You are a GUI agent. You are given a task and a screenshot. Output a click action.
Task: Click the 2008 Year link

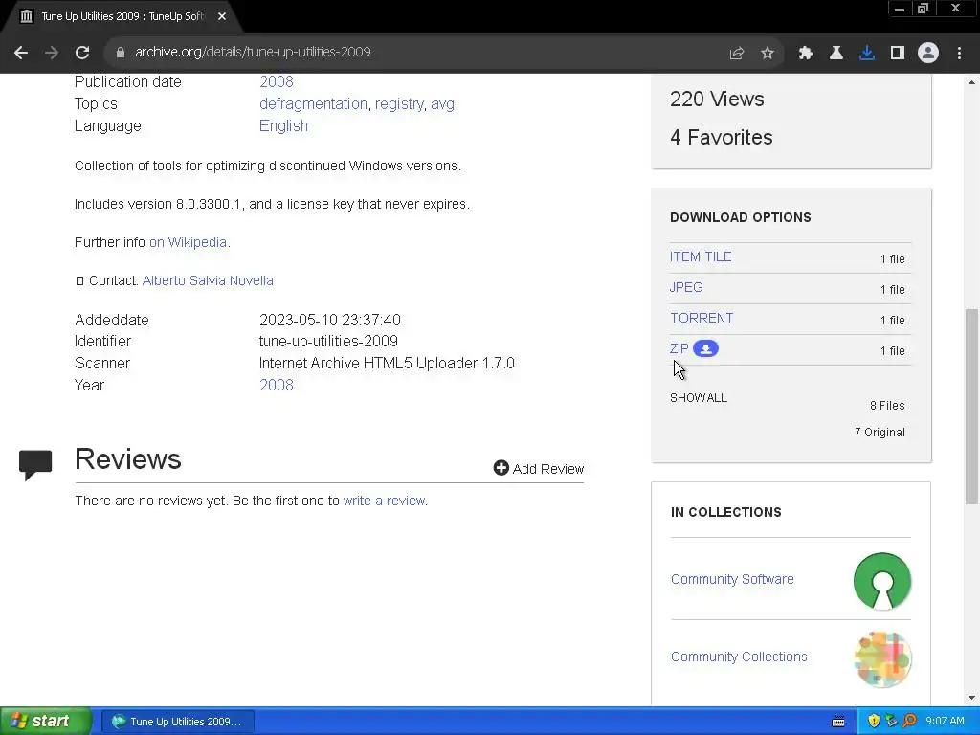click(277, 385)
